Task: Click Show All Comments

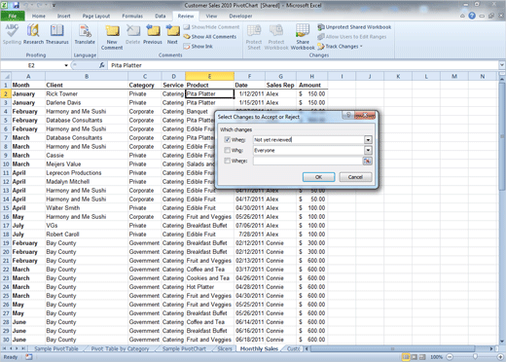Action: (x=210, y=37)
